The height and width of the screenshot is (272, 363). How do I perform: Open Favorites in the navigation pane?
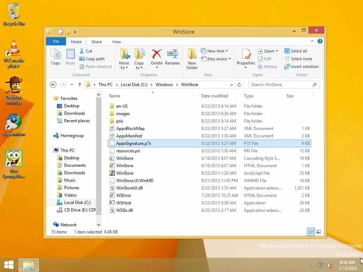click(66, 98)
